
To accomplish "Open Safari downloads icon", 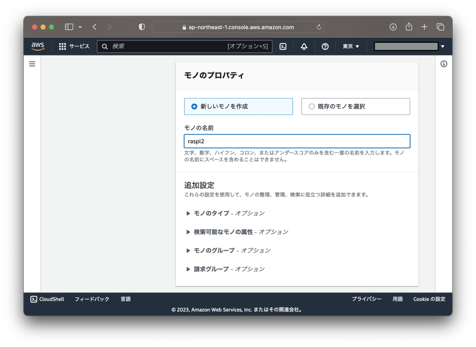I will click(x=393, y=27).
